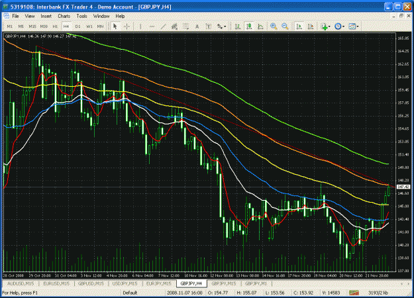
Task: Open the Help menu
Action: coord(120,16)
